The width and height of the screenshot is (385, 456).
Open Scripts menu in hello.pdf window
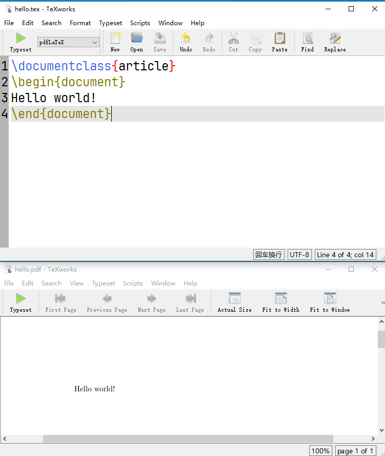coord(133,283)
